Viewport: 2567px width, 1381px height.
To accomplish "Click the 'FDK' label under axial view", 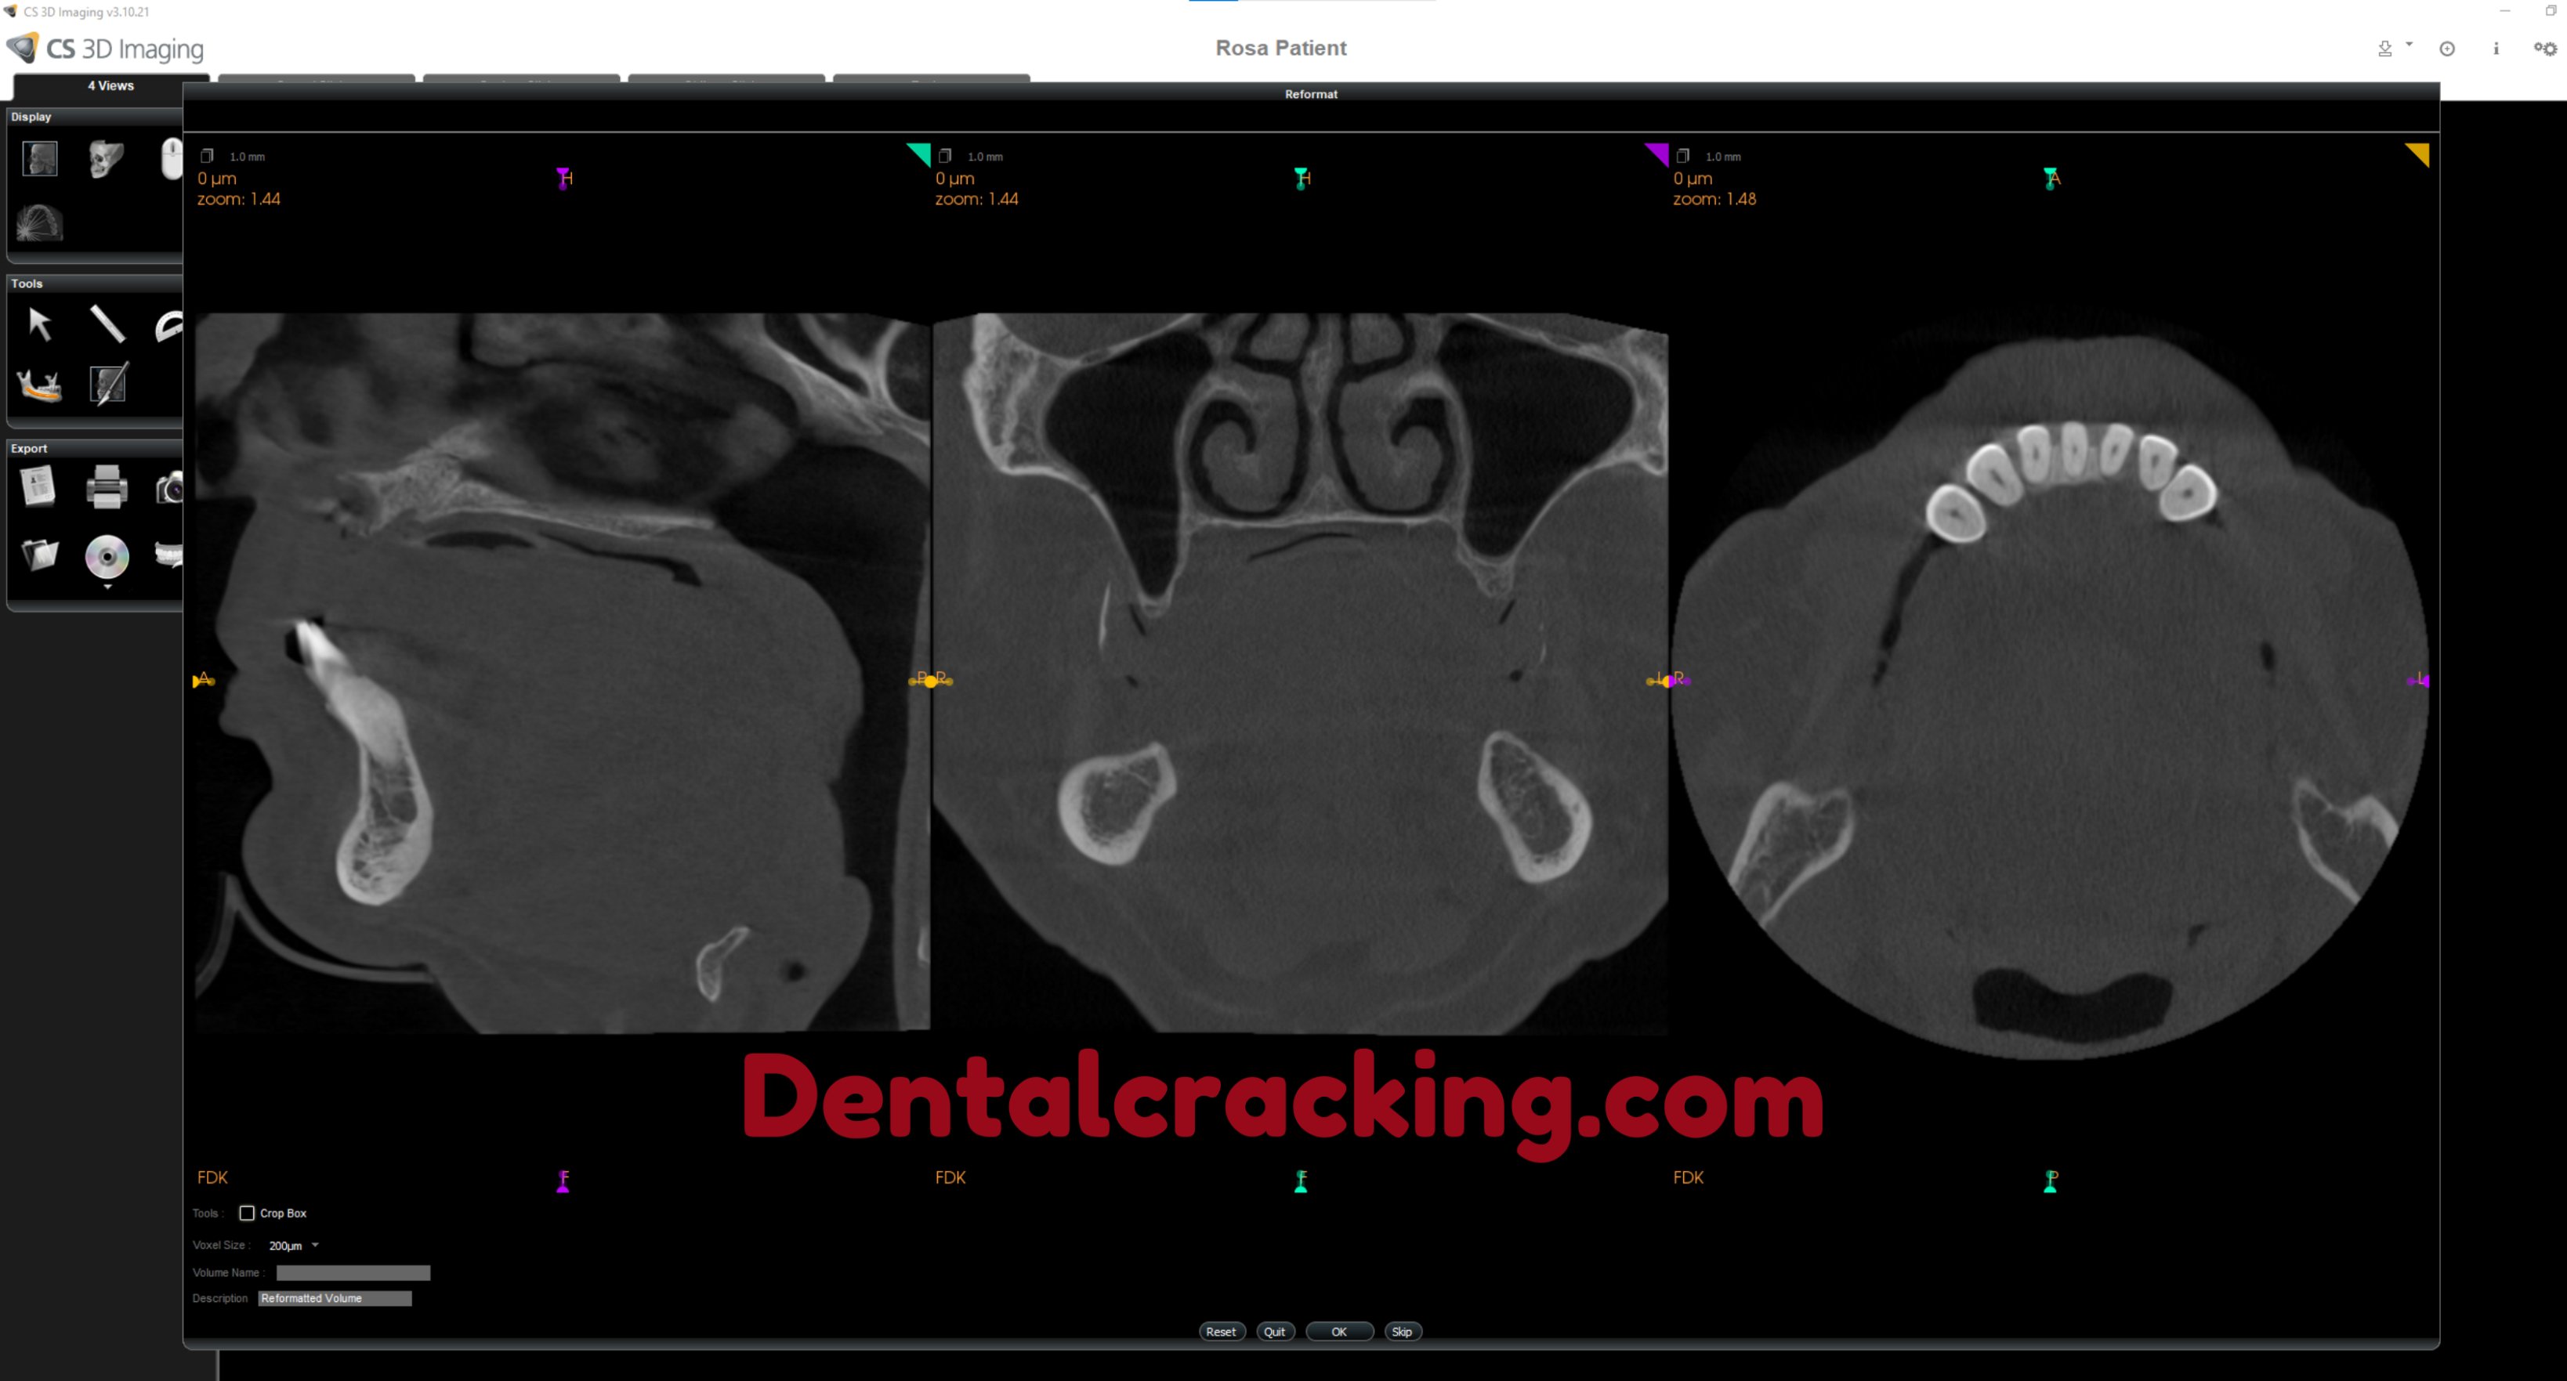I will 1688,1178.
